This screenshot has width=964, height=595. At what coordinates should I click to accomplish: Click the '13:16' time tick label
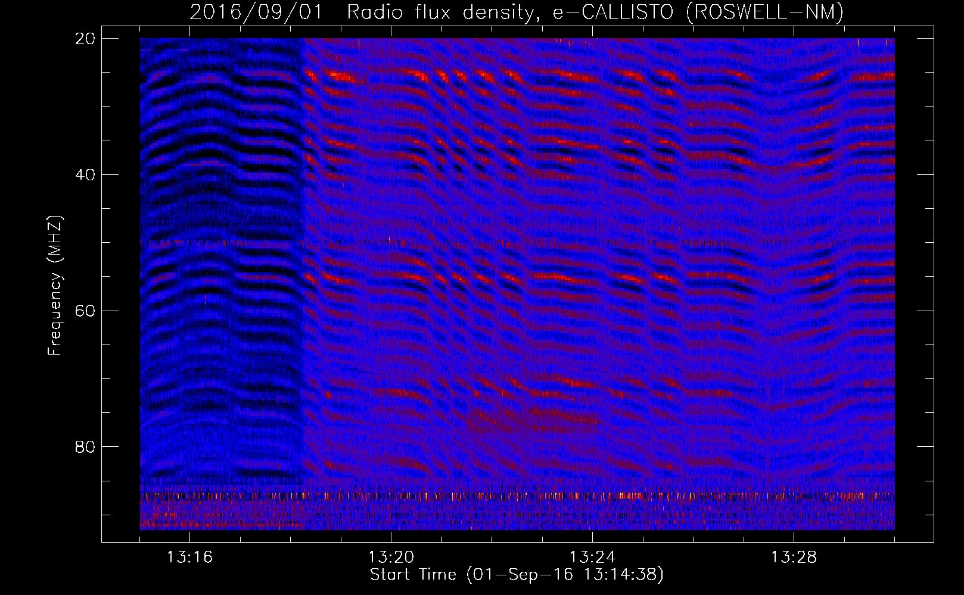pos(189,558)
